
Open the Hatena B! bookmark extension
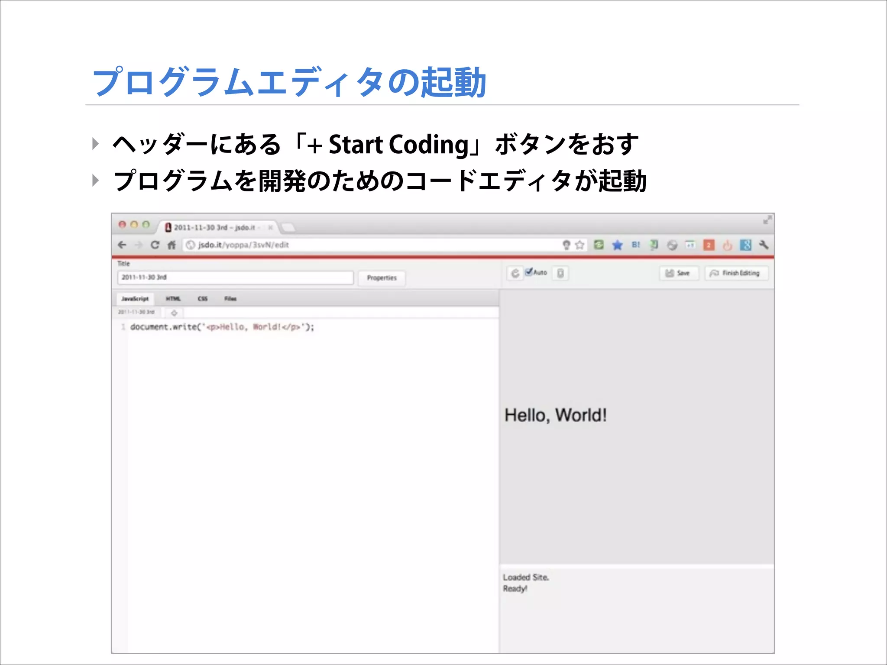coord(636,245)
